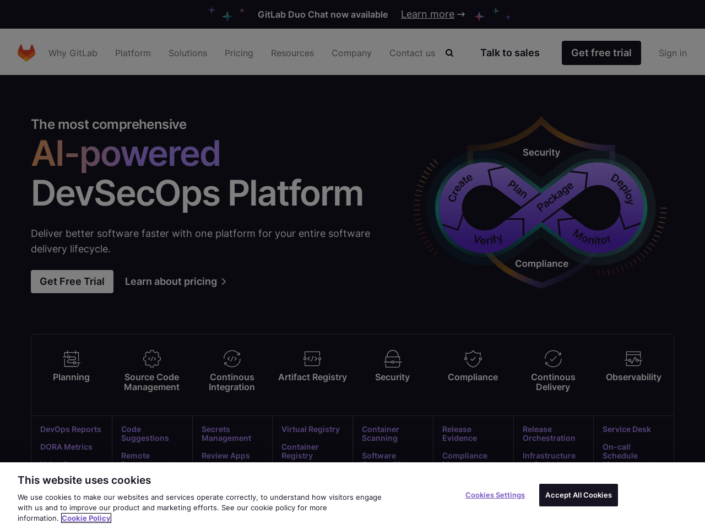The width and height of the screenshot is (705, 529).
Task: Accept All Cookies
Action: (578, 495)
